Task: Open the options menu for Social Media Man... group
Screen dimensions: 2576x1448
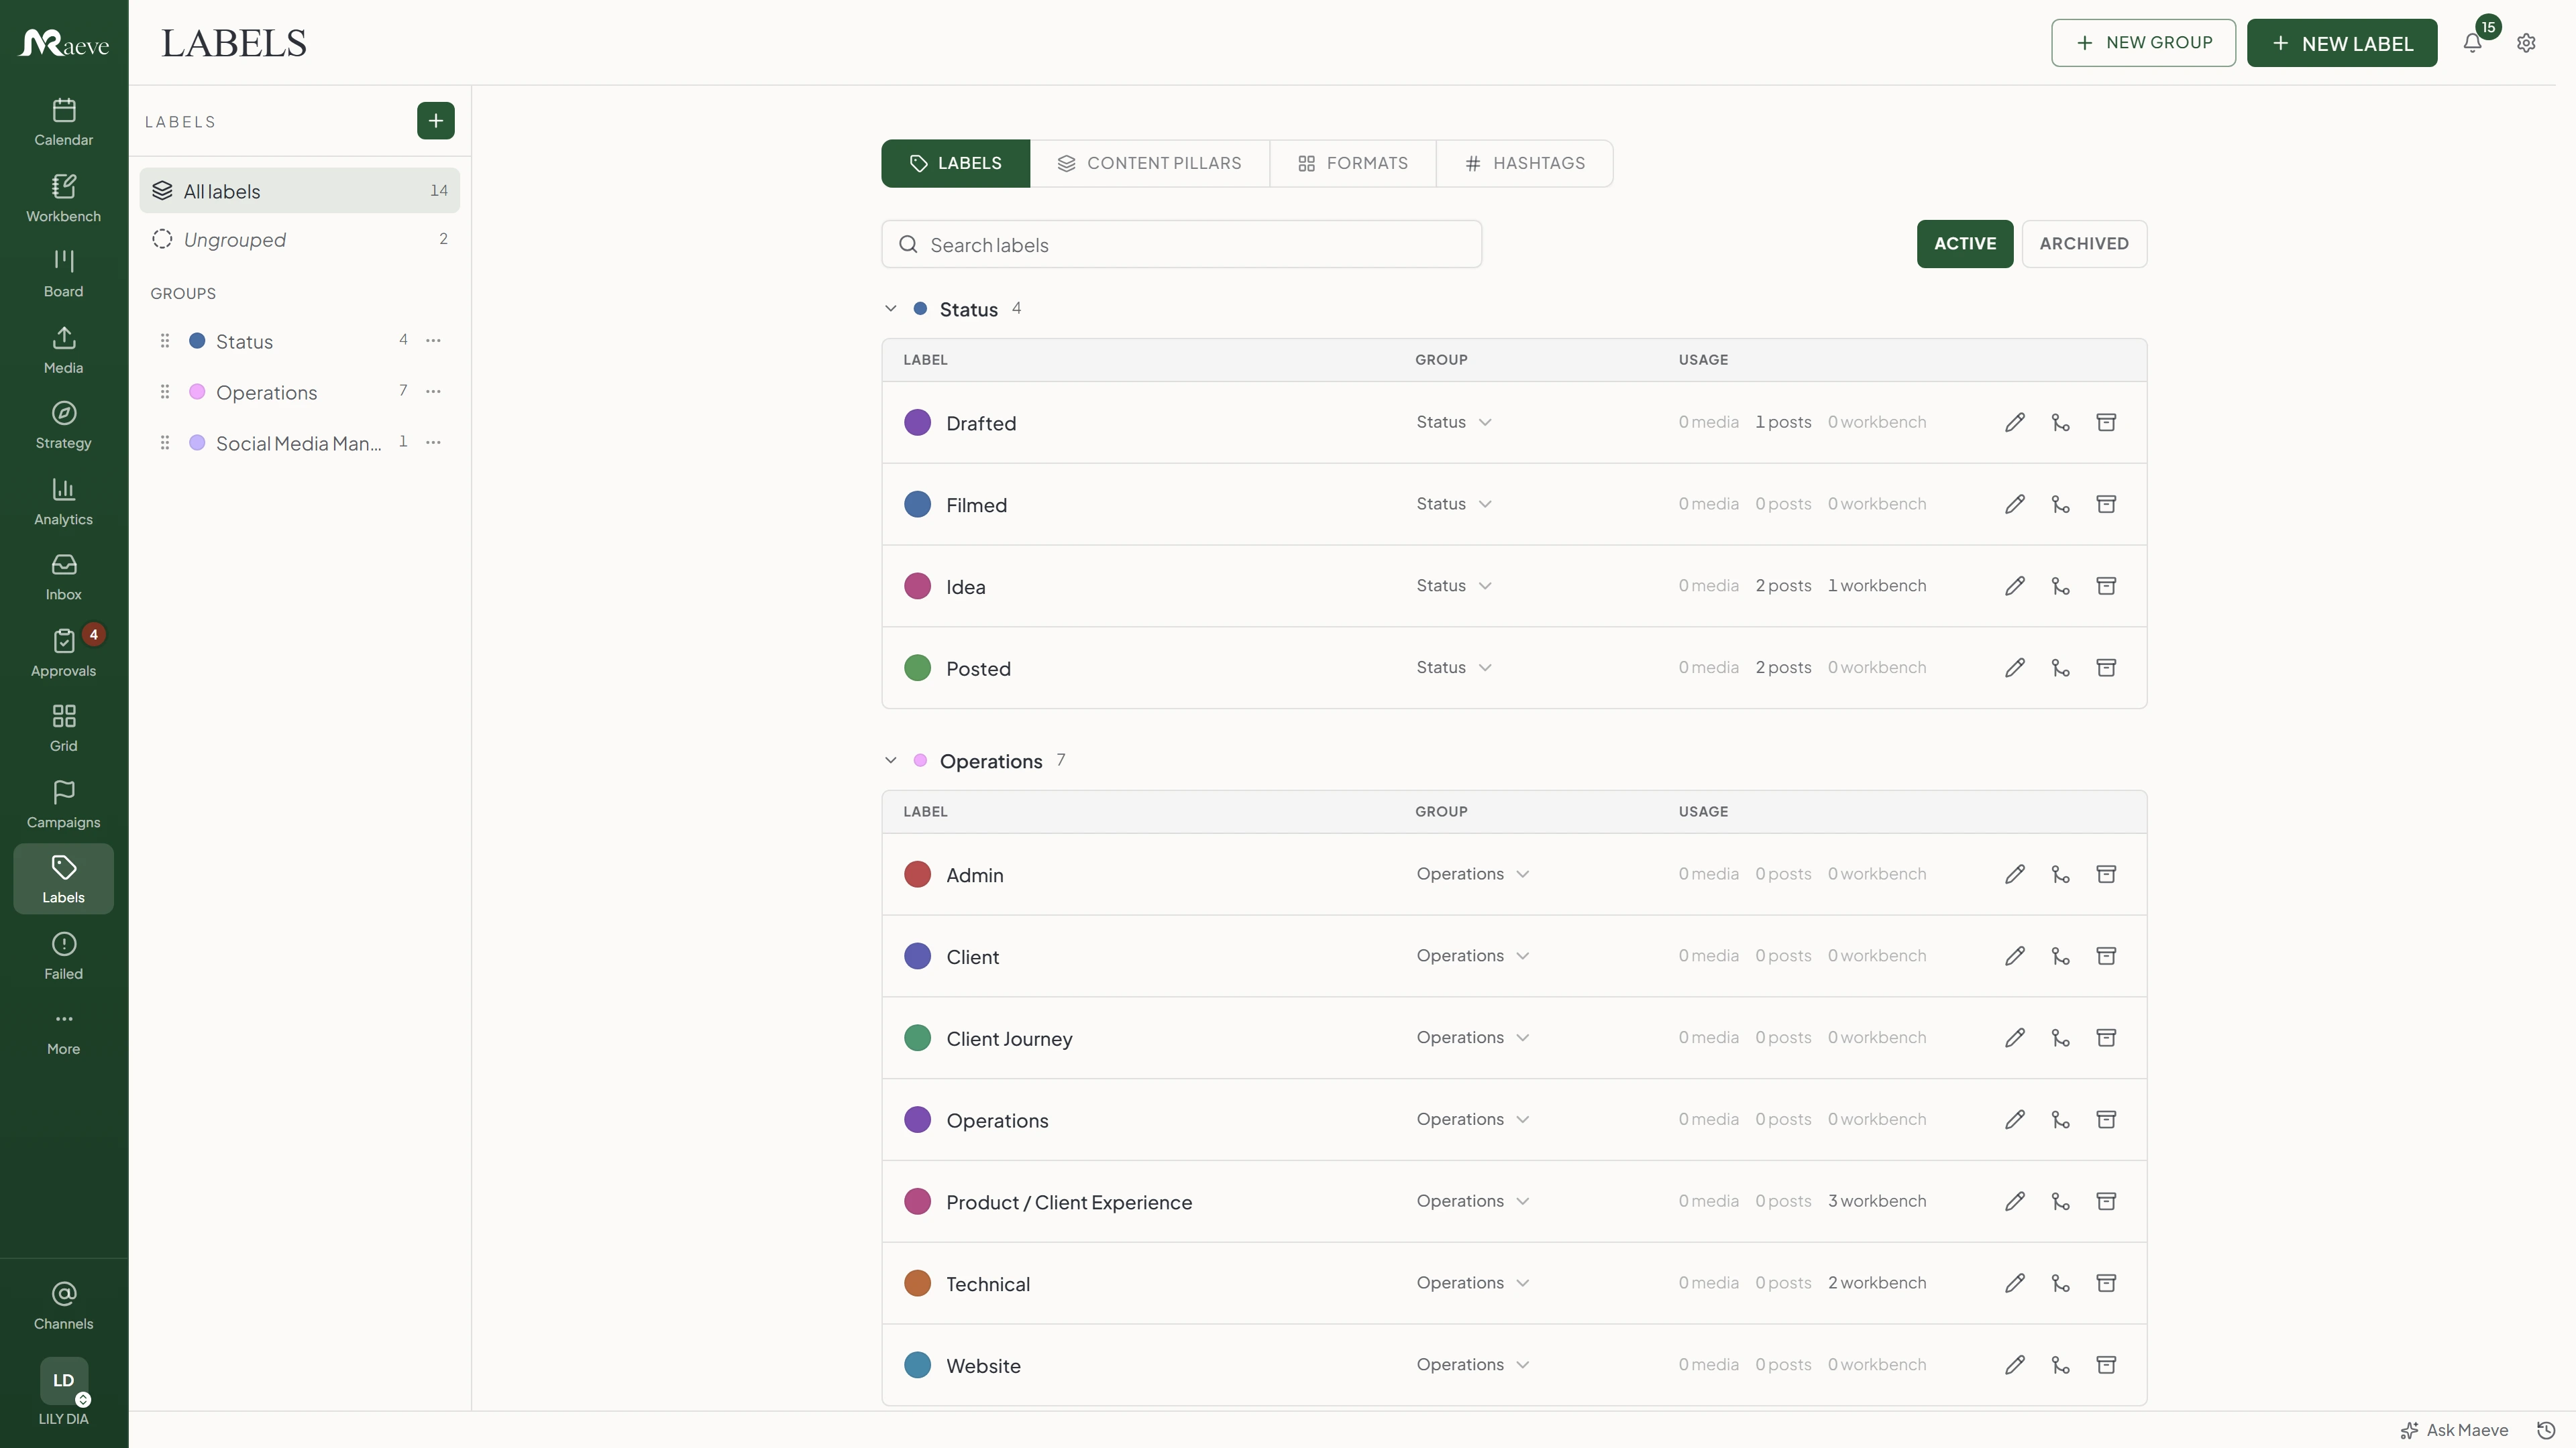Action: (x=433, y=442)
